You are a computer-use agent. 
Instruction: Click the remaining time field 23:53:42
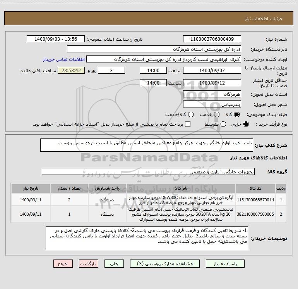[71, 71]
